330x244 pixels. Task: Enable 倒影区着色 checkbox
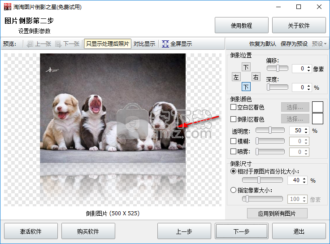[x=233, y=119]
